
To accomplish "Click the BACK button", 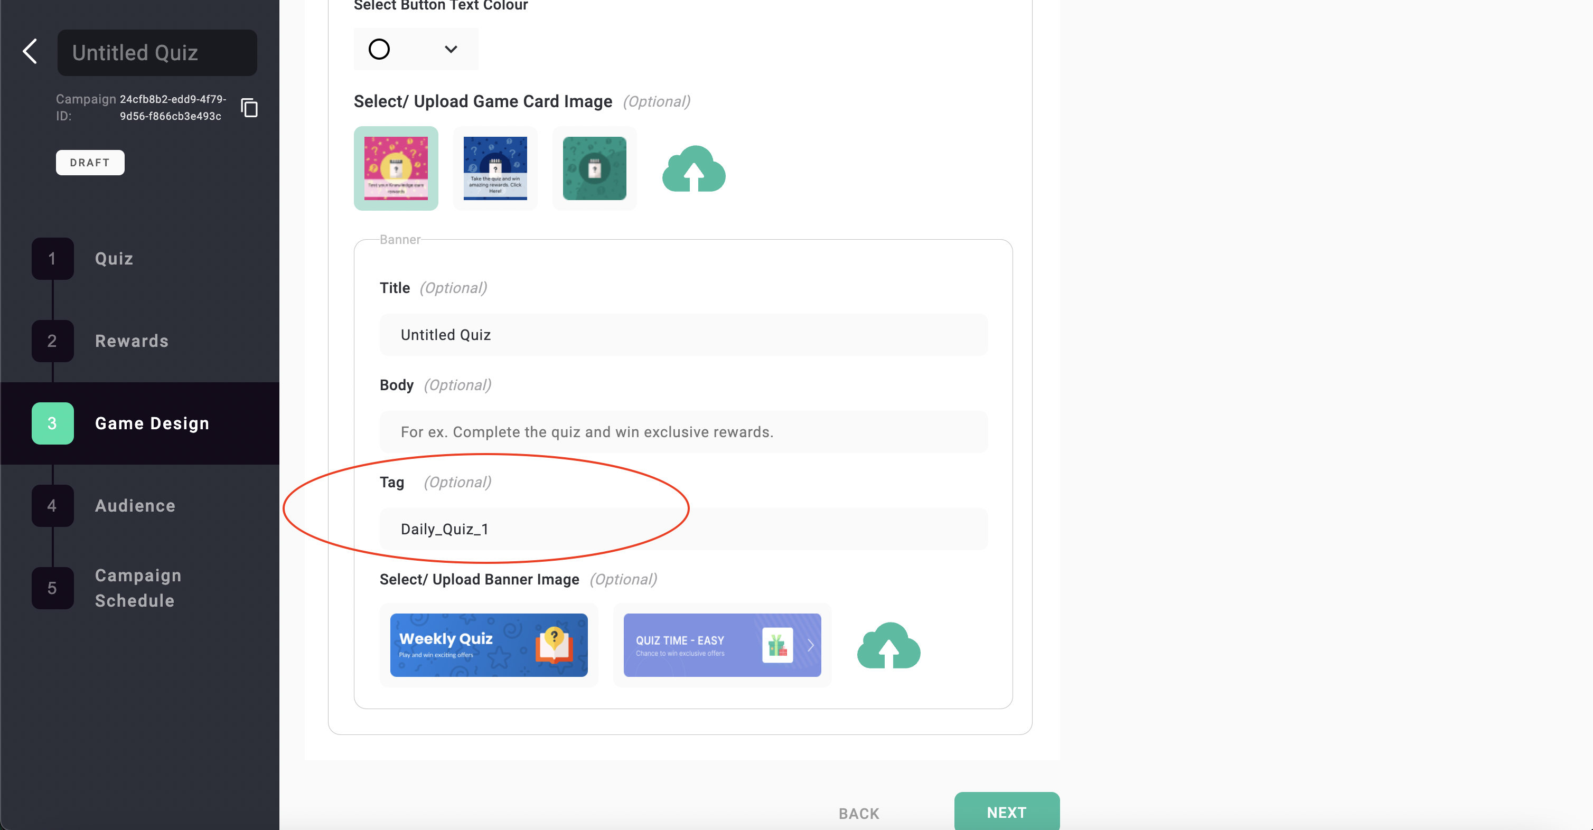I will (858, 813).
